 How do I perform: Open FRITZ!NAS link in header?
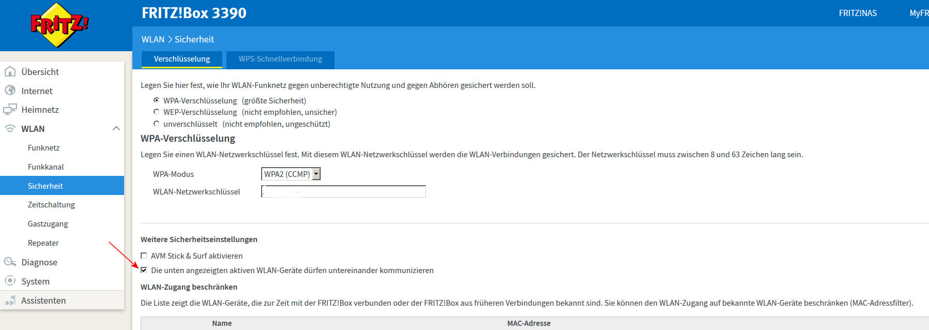click(x=858, y=13)
